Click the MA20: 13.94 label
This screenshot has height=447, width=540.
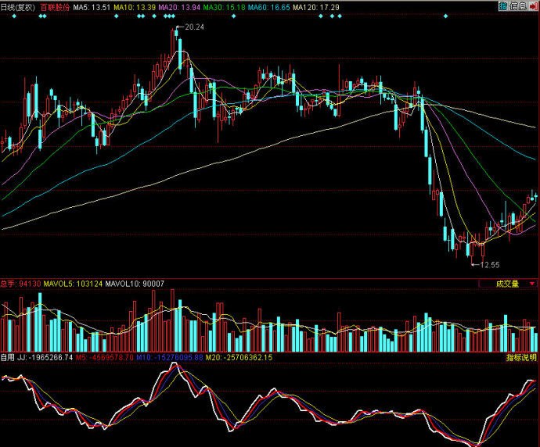click(x=179, y=7)
